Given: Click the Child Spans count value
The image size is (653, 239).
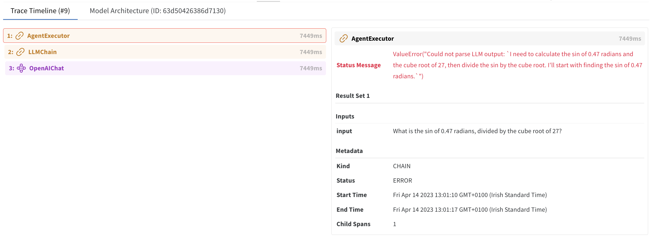Looking at the screenshot, I should [394, 224].
